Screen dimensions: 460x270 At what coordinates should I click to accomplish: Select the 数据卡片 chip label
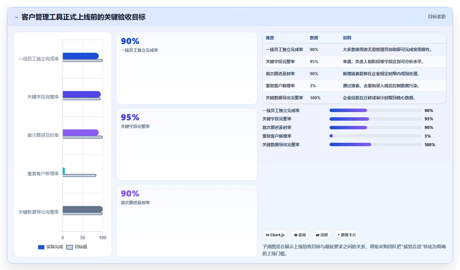[x=348, y=235]
